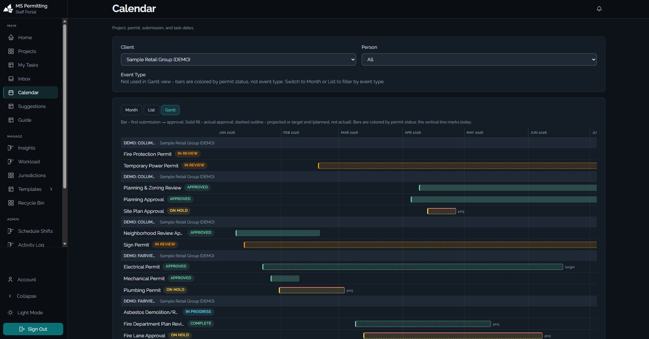The image size is (649, 339).
Task: Open the Client dropdown
Action: pyautogui.click(x=238, y=60)
